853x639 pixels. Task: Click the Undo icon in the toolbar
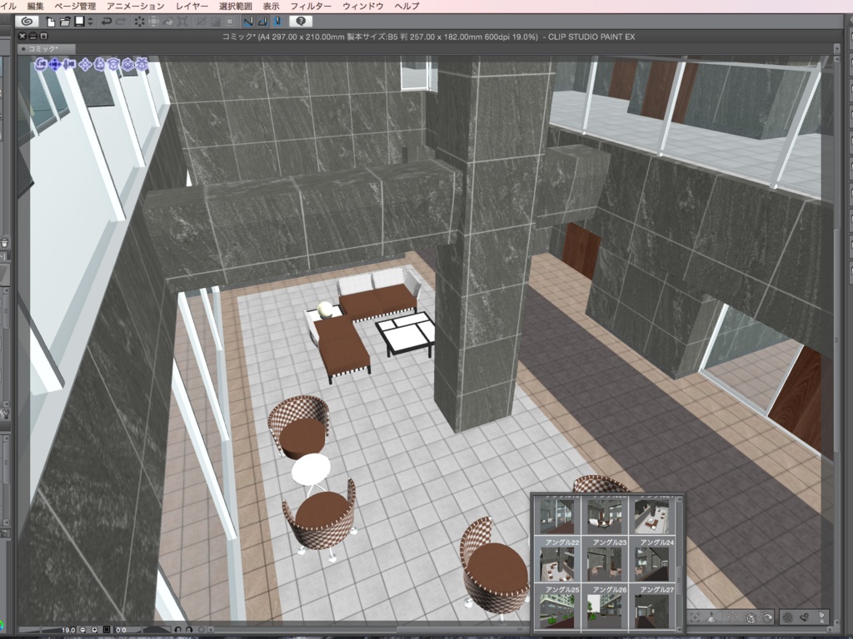coord(107,23)
